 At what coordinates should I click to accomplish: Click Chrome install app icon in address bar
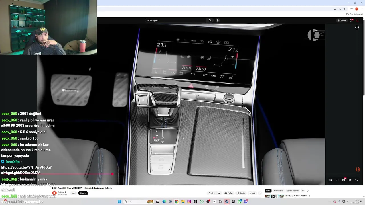pos(335,9)
